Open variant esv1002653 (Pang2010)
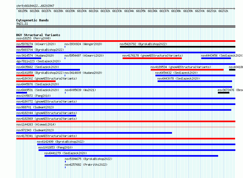243x178 pixels. [55, 147]
